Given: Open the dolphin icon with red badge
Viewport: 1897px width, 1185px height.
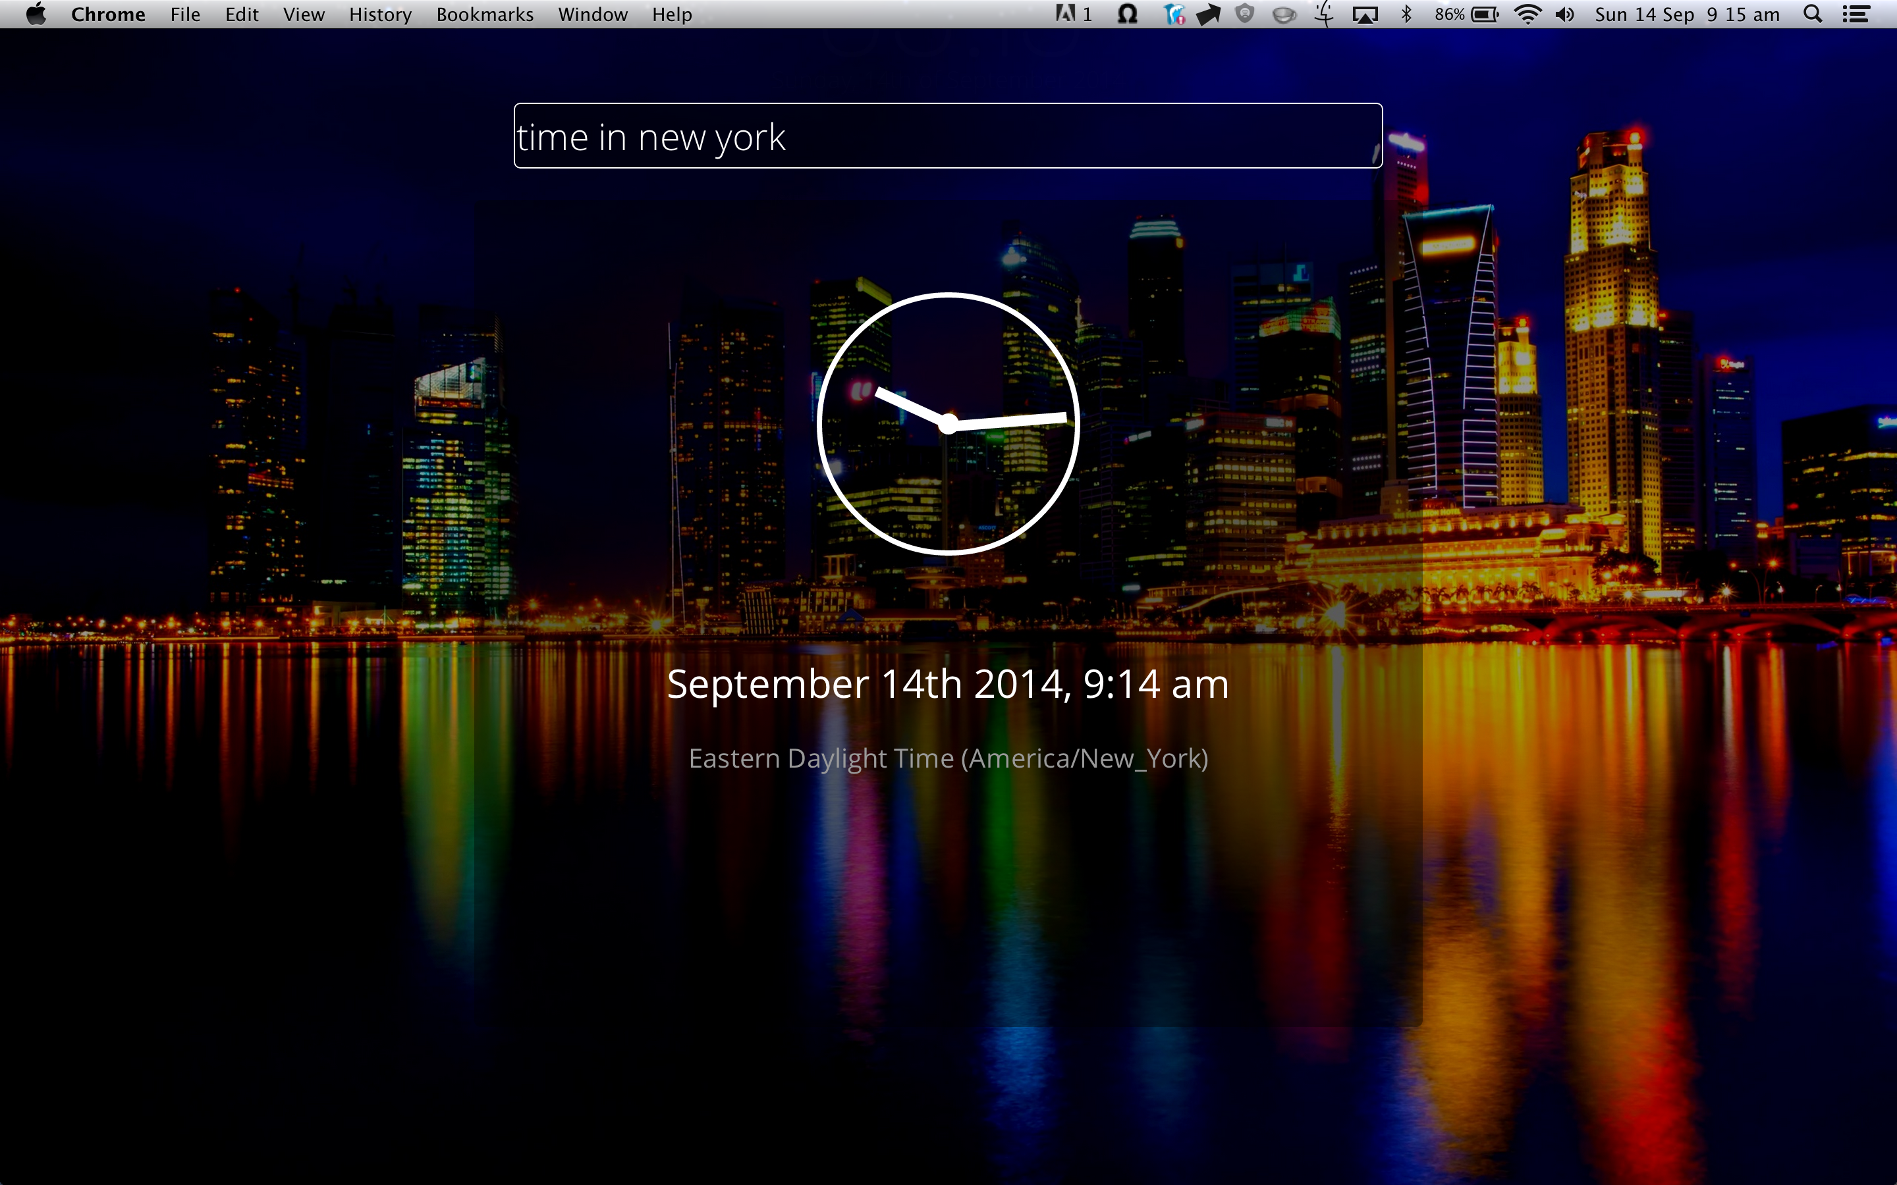Looking at the screenshot, I should (1174, 14).
